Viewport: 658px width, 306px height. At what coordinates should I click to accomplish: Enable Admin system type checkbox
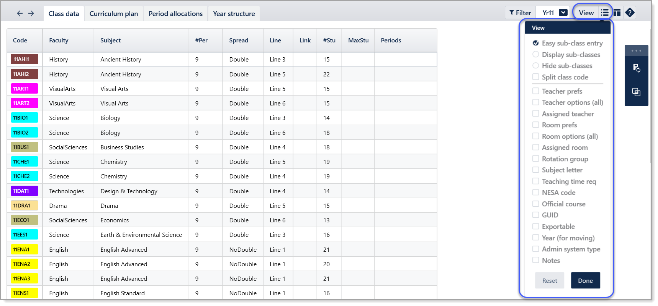pos(536,249)
